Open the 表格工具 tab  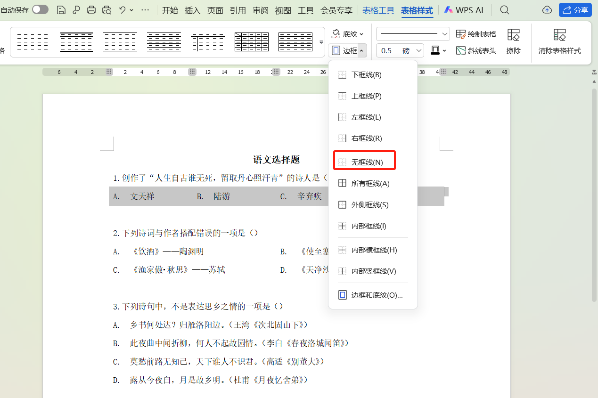coord(378,10)
